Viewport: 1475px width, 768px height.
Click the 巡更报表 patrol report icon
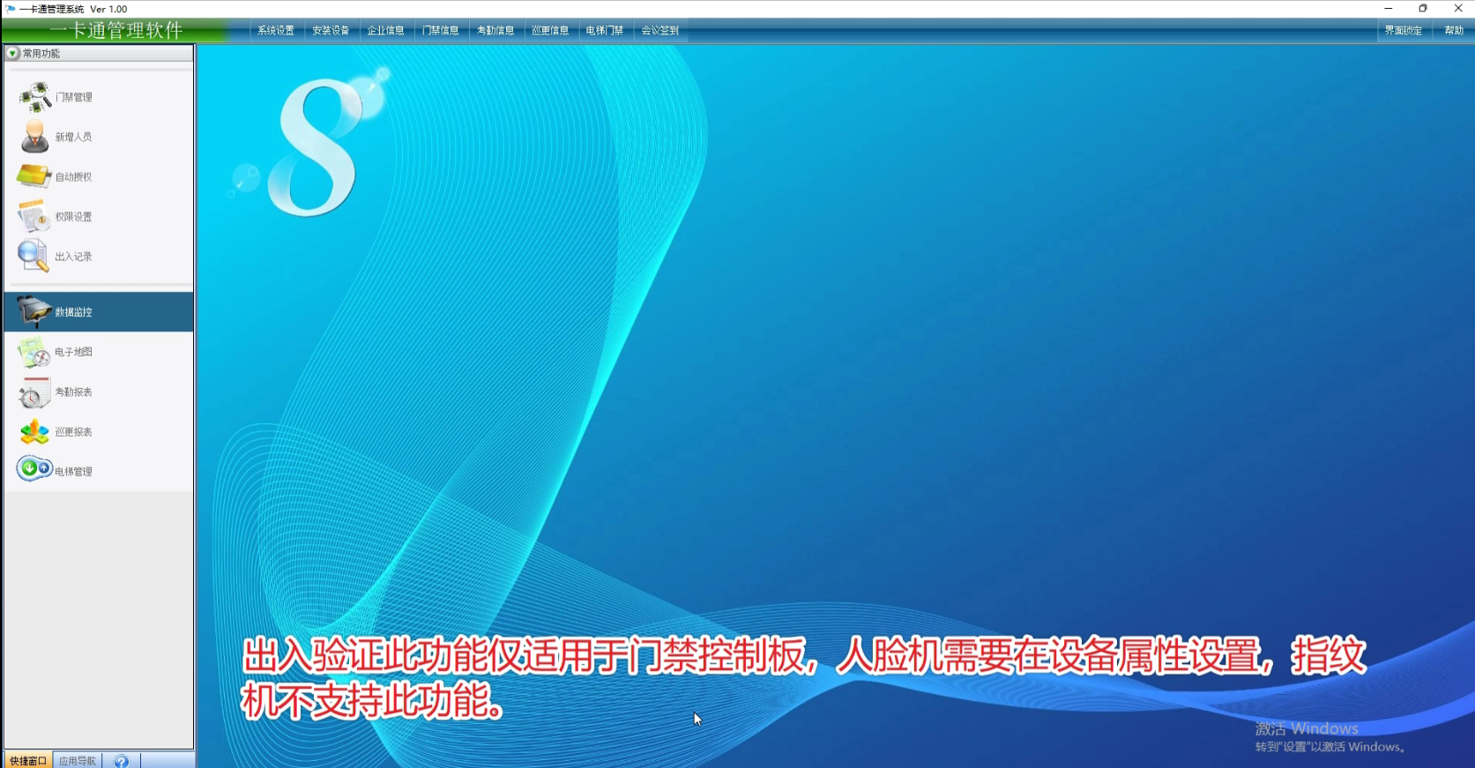(34, 432)
